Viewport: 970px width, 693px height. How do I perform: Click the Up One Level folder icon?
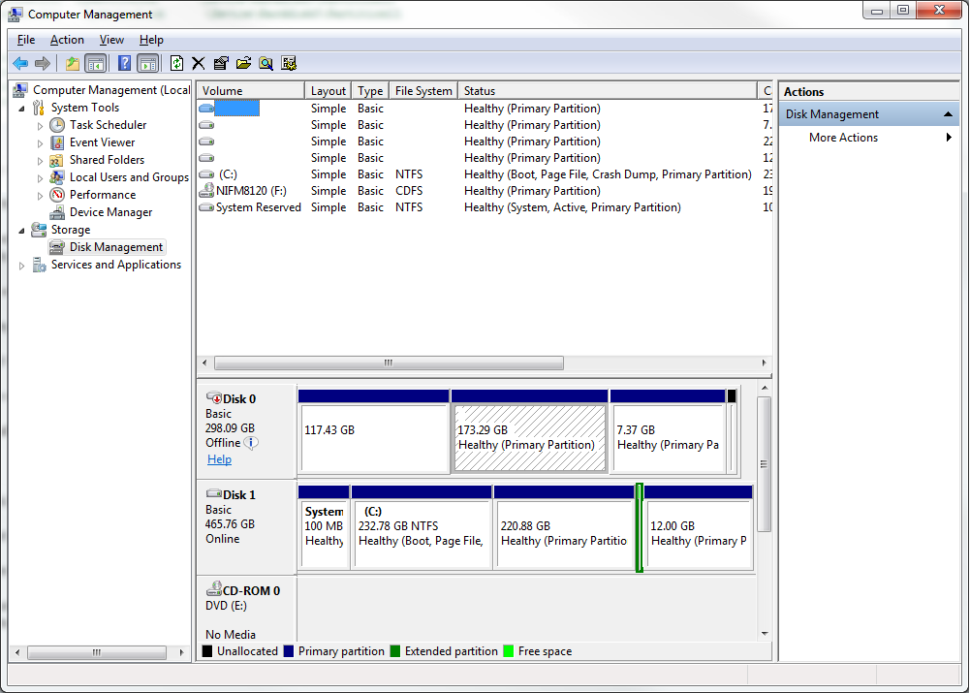[72, 63]
